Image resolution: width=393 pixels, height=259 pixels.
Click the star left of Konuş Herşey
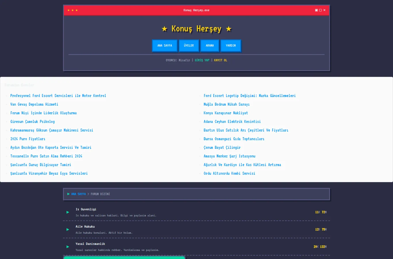(165, 29)
